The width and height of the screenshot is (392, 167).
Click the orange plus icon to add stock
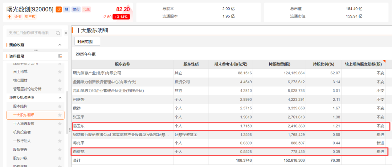[x=9, y=17]
